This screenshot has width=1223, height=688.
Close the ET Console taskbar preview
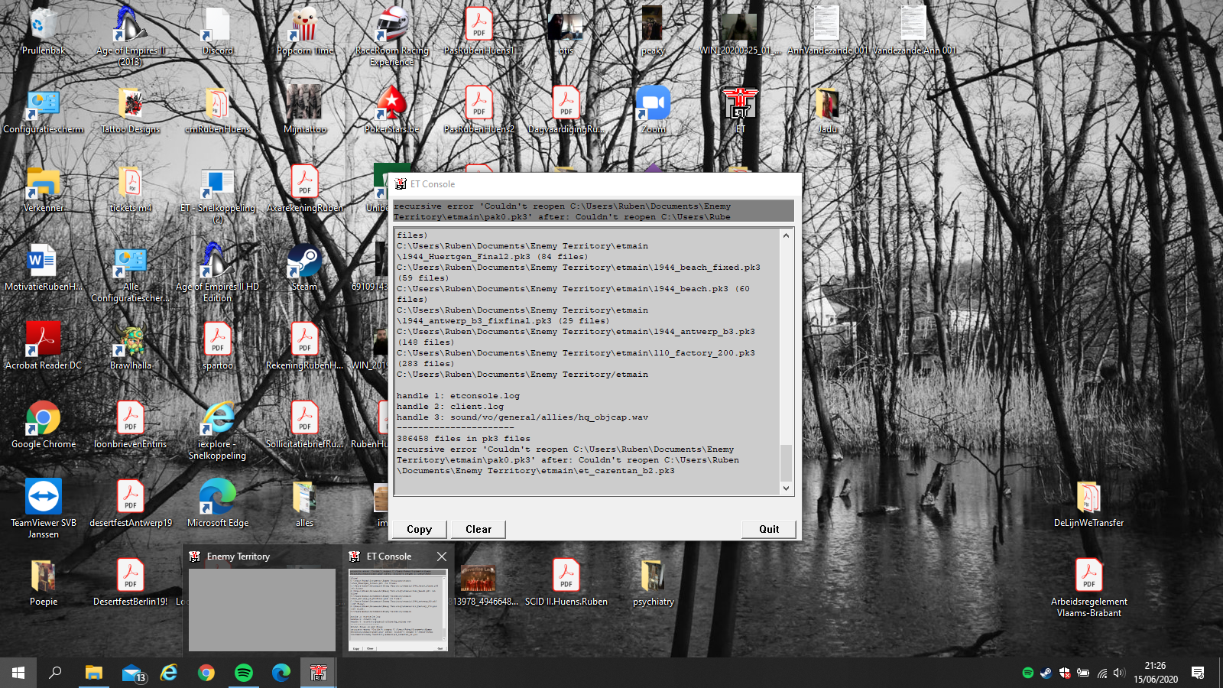pyautogui.click(x=442, y=557)
